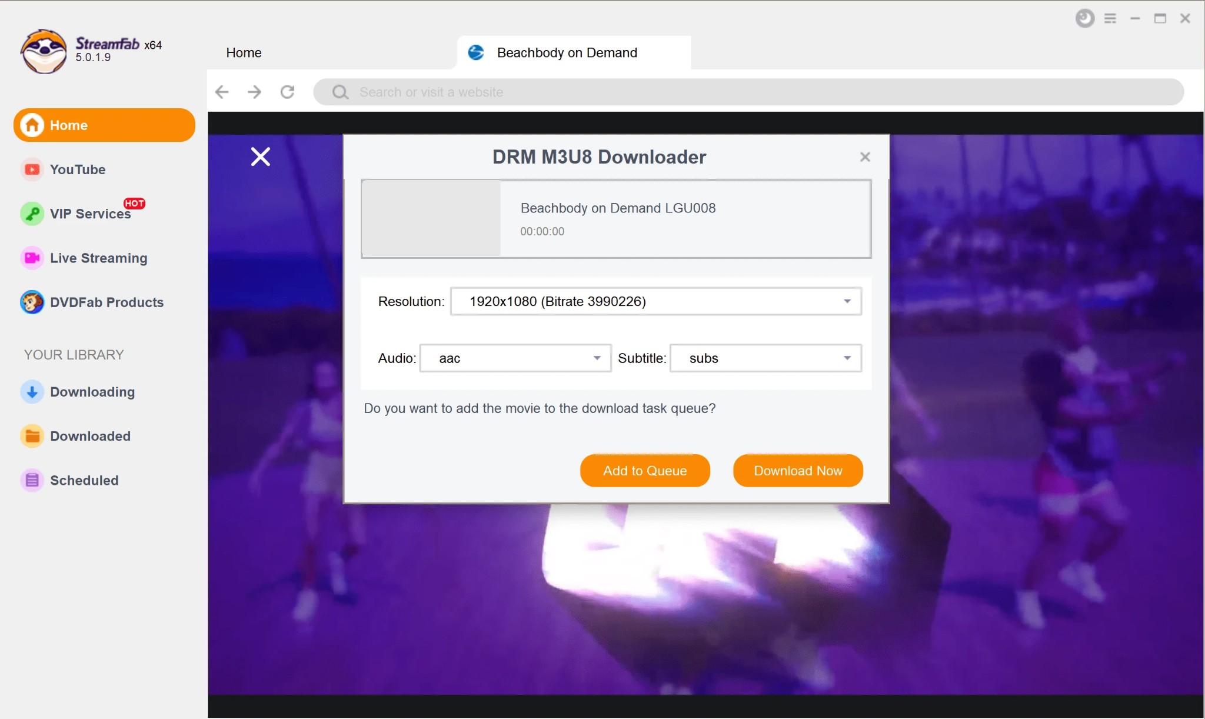Navigate to VIP Services
1205x719 pixels.
pyautogui.click(x=90, y=213)
